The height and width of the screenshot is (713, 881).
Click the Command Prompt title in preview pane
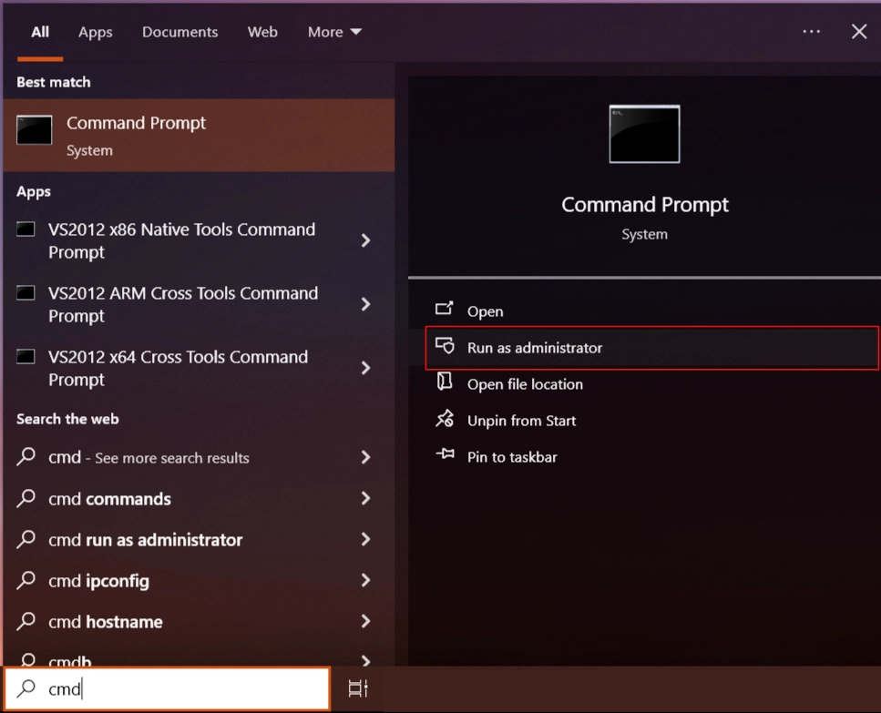pyautogui.click(x=644, y=205)
